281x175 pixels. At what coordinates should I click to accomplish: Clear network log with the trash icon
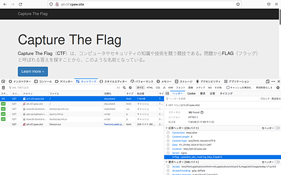3,88
